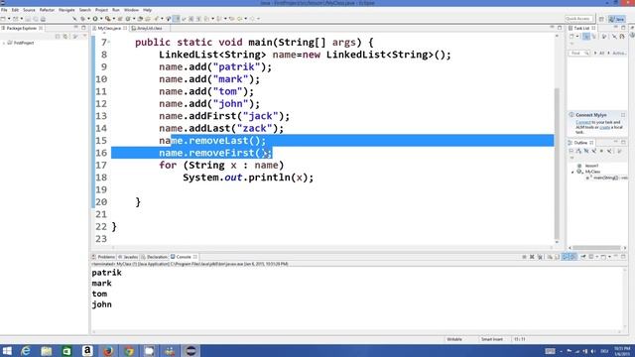Click the Print toolbar icon
This screenshot has width=635, height=357.
pos(44,19)
